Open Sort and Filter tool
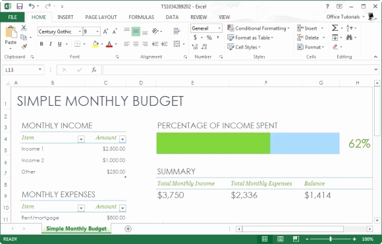 (x=349, y=28)
